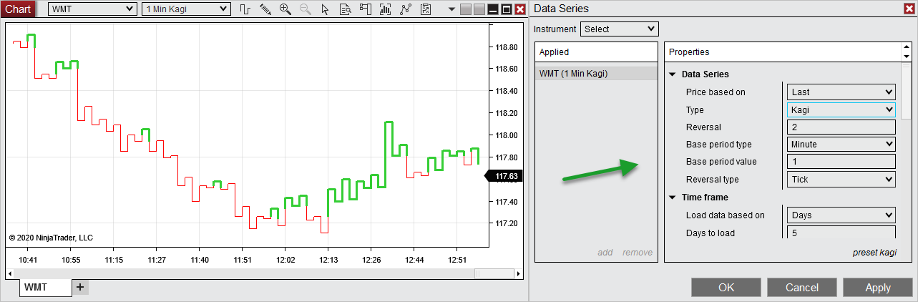Open the Indicators icon
Viewport: 918px width, 302px height.
[x=386, y=9]
